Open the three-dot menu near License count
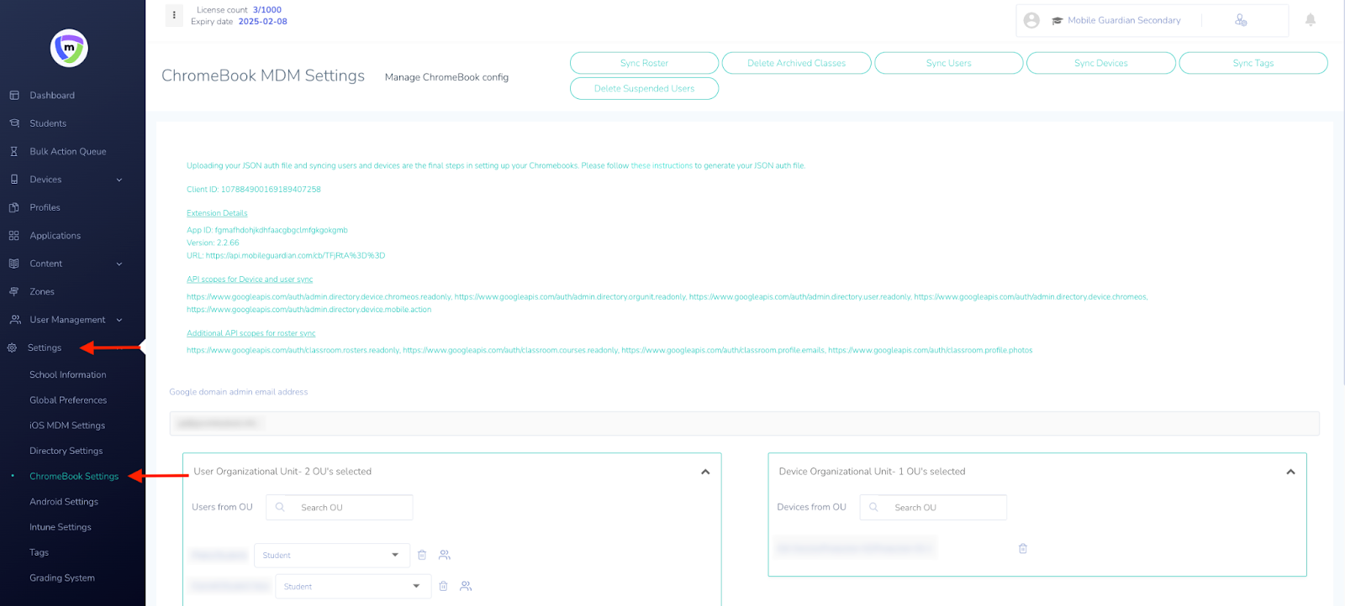This screenshot has height=606, width=1345. [174, 15]
